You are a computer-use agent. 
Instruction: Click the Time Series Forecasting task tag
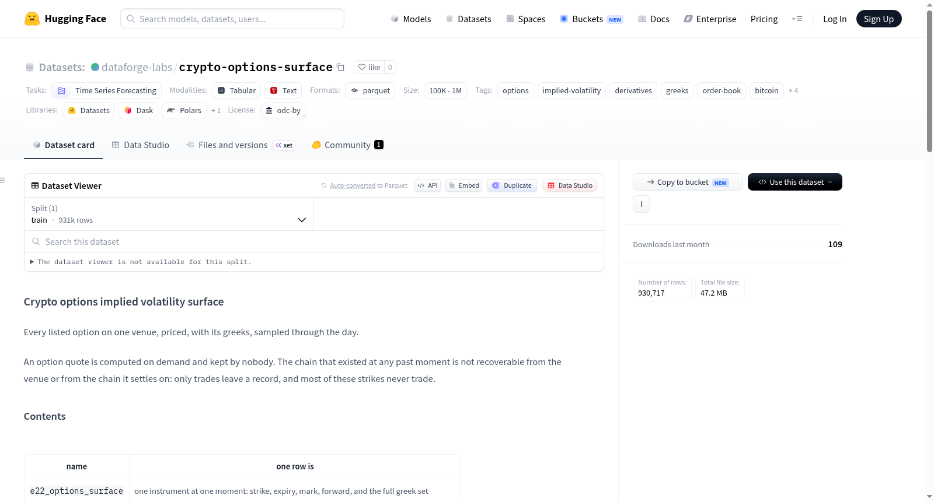[x=106, y=90]
